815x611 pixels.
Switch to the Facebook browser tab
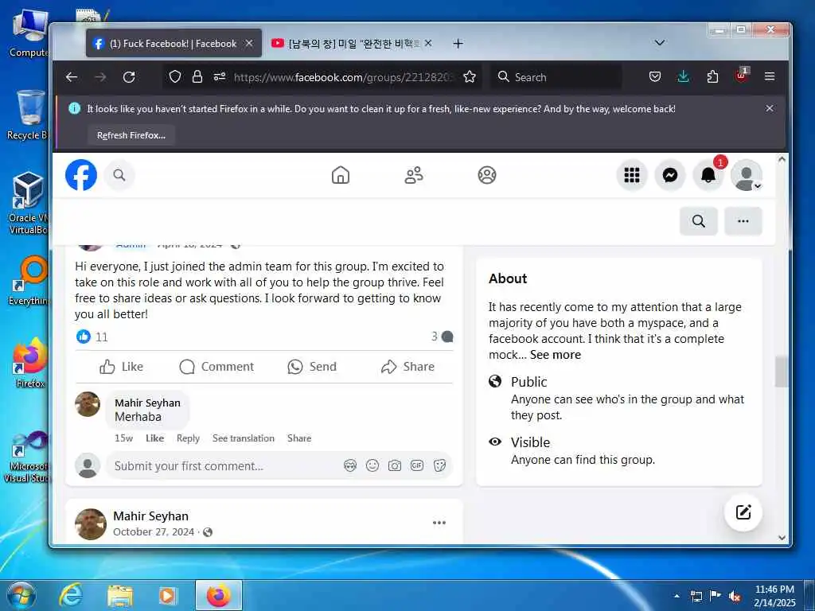[174, 44]
